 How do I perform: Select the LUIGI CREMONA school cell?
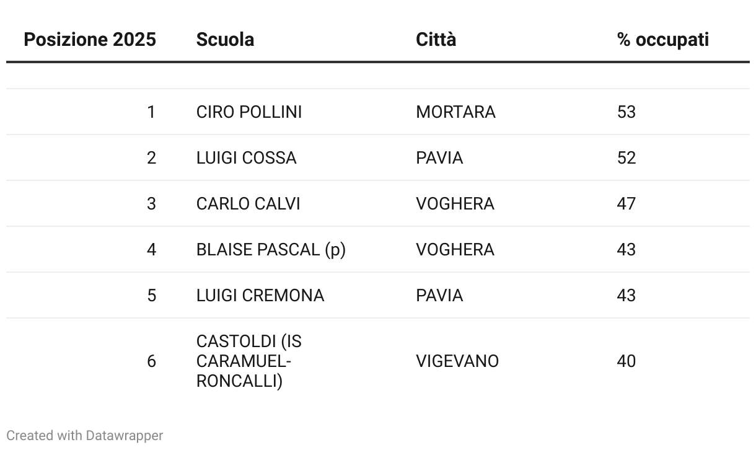click(260, 296)
